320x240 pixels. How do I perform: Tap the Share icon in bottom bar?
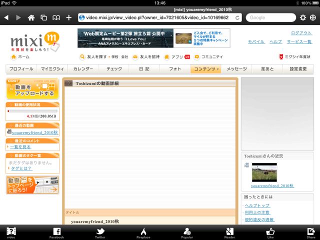311,233
